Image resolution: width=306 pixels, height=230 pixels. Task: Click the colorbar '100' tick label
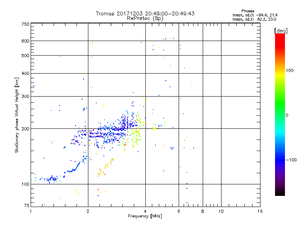(x=290, y=71)
